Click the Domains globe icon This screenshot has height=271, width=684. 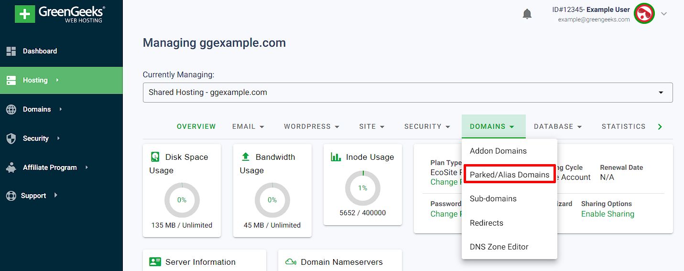click(11, 109)
